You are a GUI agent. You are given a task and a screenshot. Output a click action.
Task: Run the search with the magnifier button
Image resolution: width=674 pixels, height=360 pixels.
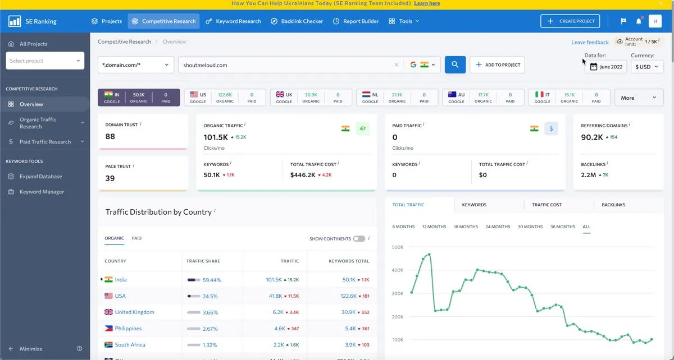(455, 64)
